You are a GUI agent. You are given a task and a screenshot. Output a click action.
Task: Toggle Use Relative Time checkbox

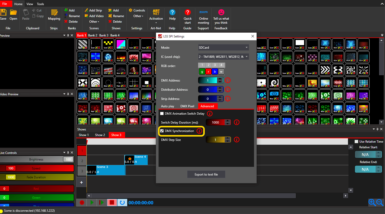pyautogui.click(x=356, y=142)
